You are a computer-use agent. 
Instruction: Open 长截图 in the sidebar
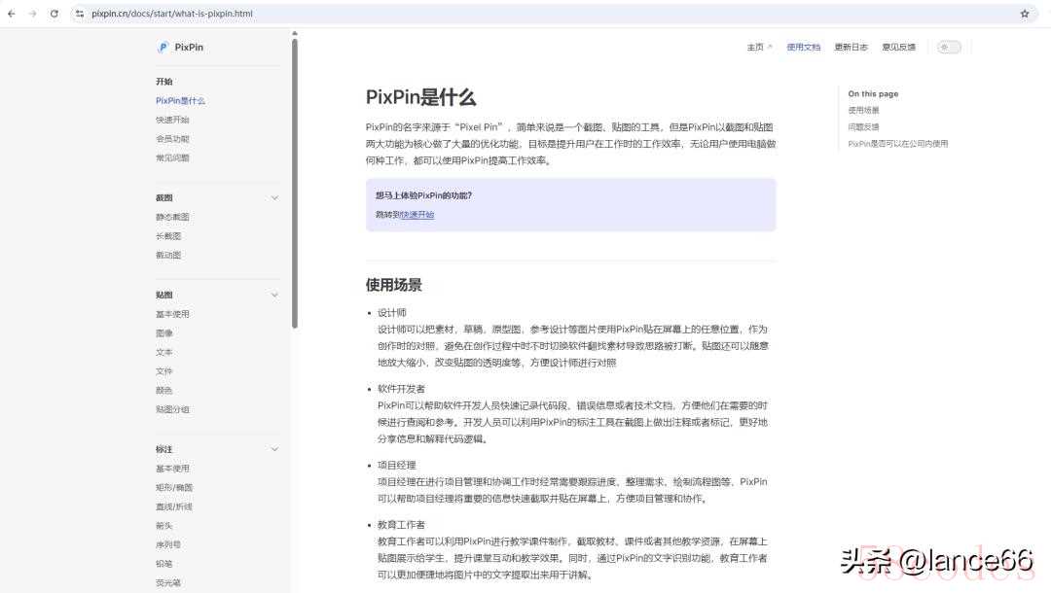(x=168, y=236)
